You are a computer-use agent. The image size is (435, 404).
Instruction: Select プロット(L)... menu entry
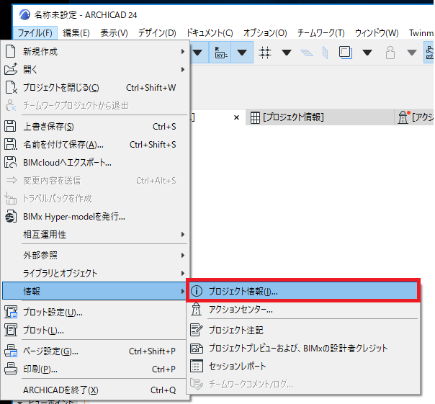(95, 331)
